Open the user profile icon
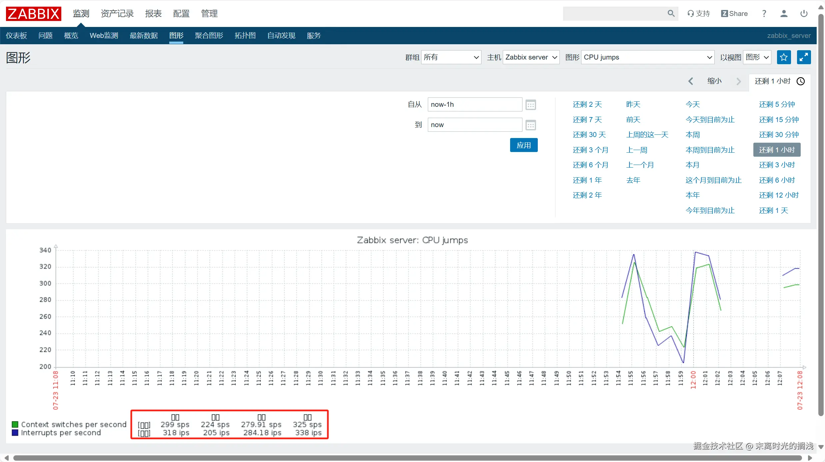This screenshot has width=825, height=462. point(784,13)
